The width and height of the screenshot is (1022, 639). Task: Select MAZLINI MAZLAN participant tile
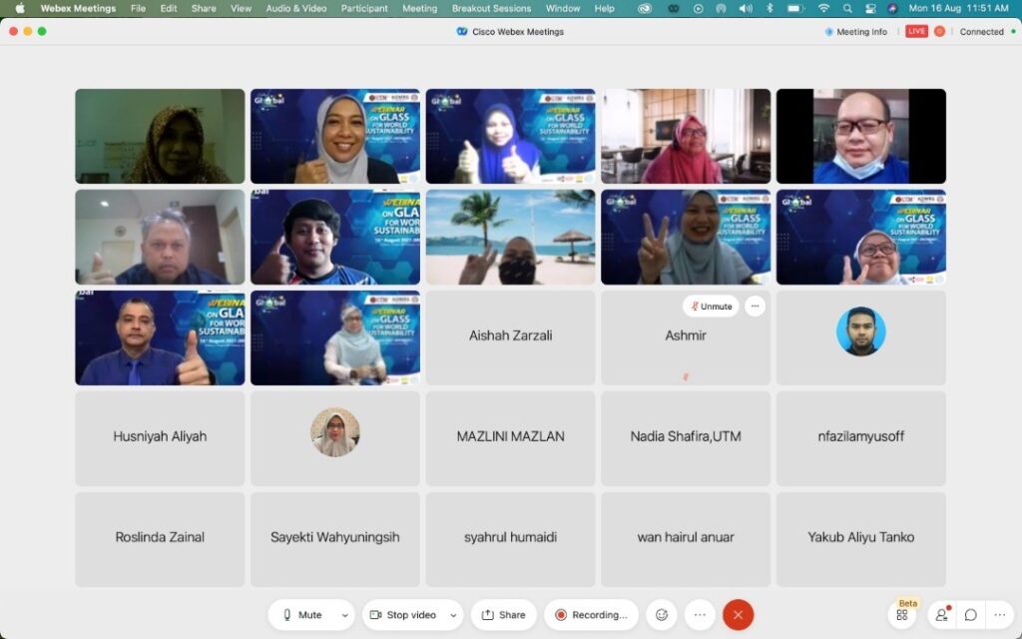pyautogui.click(x=510, y=438)
